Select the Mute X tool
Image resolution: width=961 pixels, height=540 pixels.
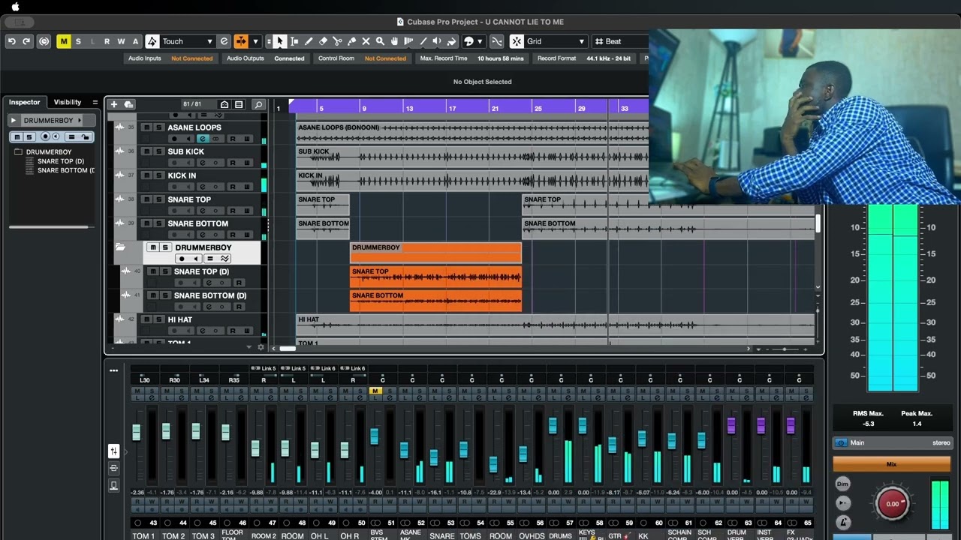point(366,41)
